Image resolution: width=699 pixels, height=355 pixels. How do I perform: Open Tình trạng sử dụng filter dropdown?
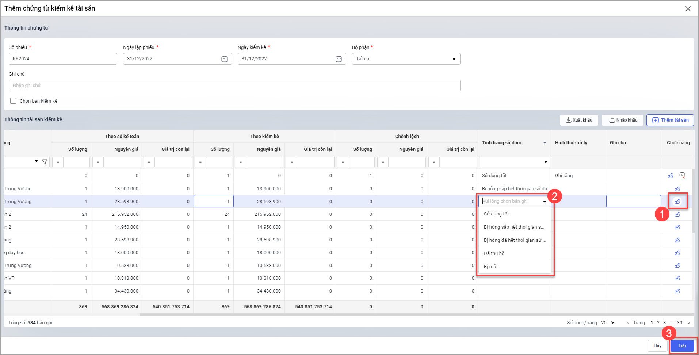[546, 162]
